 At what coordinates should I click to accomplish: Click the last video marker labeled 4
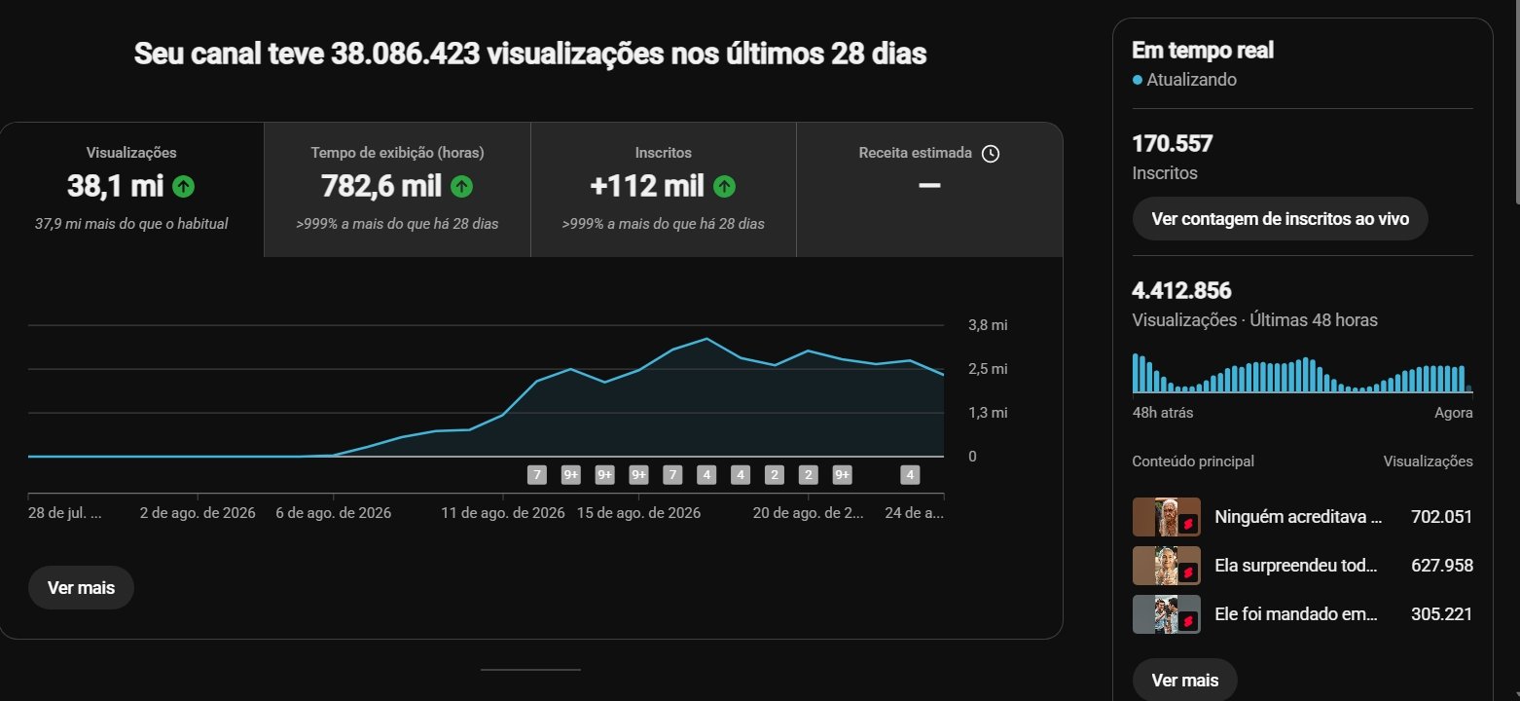click(x=910, y=475)
